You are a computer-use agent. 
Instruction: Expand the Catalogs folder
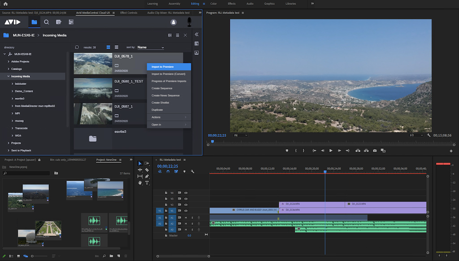[9, 69]
